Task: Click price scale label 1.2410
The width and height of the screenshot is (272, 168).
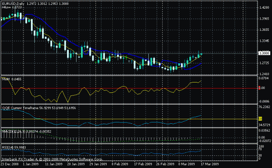Action: [264, 74]
